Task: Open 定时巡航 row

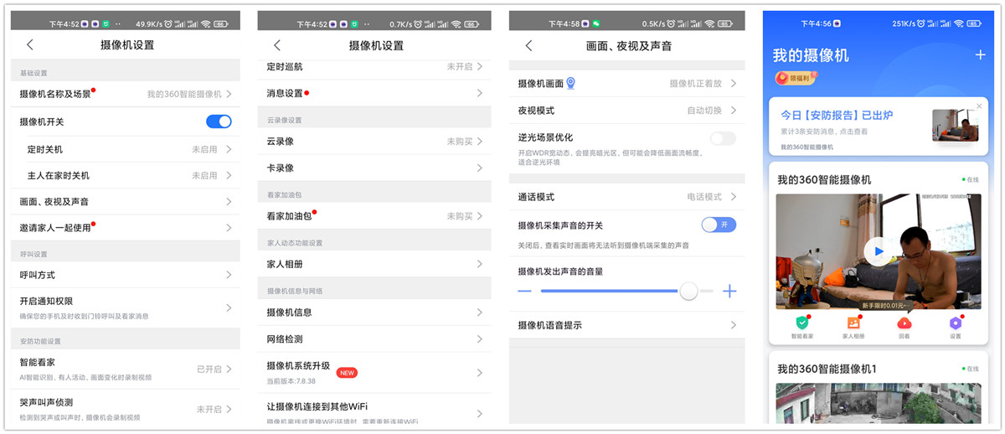Action: tap(374, 67)
